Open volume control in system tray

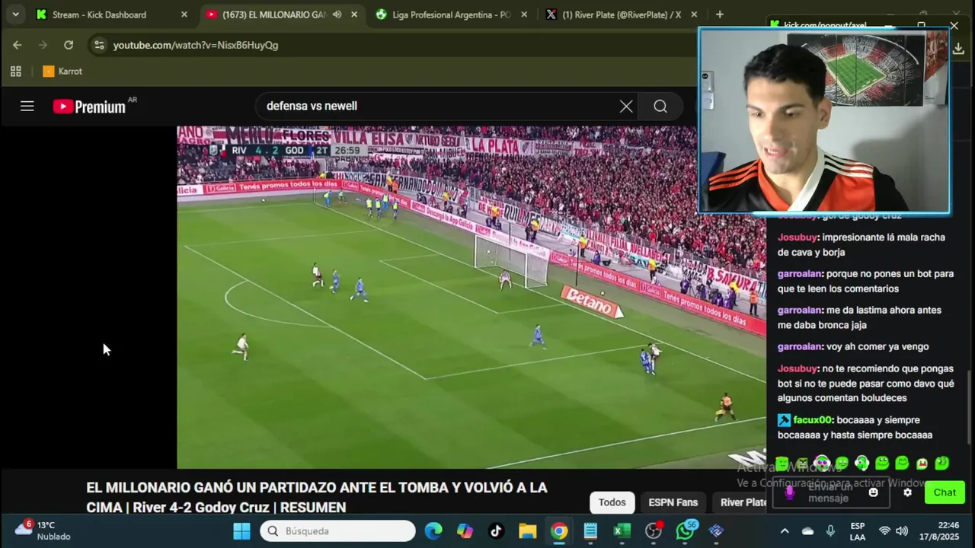pyautogui.click(x=902, y=531)
